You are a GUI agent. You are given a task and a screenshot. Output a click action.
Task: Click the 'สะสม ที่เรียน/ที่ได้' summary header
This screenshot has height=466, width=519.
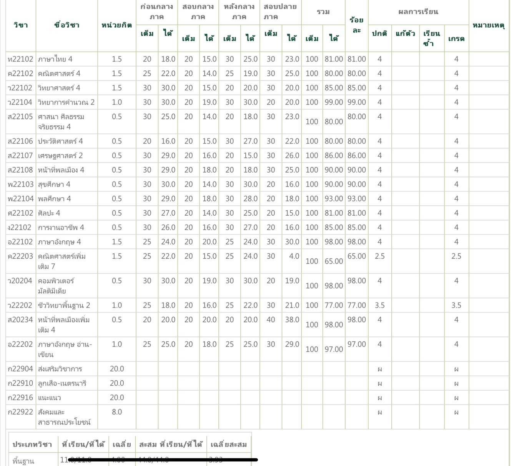pyautogui.click(x=171, y=444)
